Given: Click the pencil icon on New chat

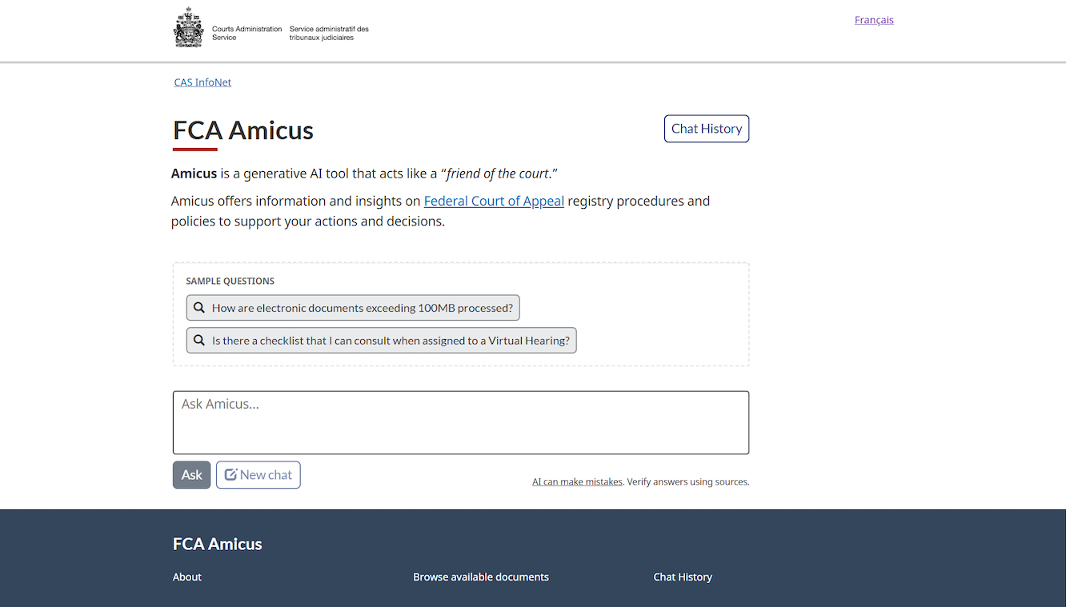Looking at the screenshot, I should tap(230, 475).
